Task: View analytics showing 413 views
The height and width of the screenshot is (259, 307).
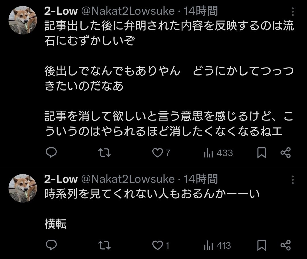Action: pyautogui.click(x=209, y=246)
